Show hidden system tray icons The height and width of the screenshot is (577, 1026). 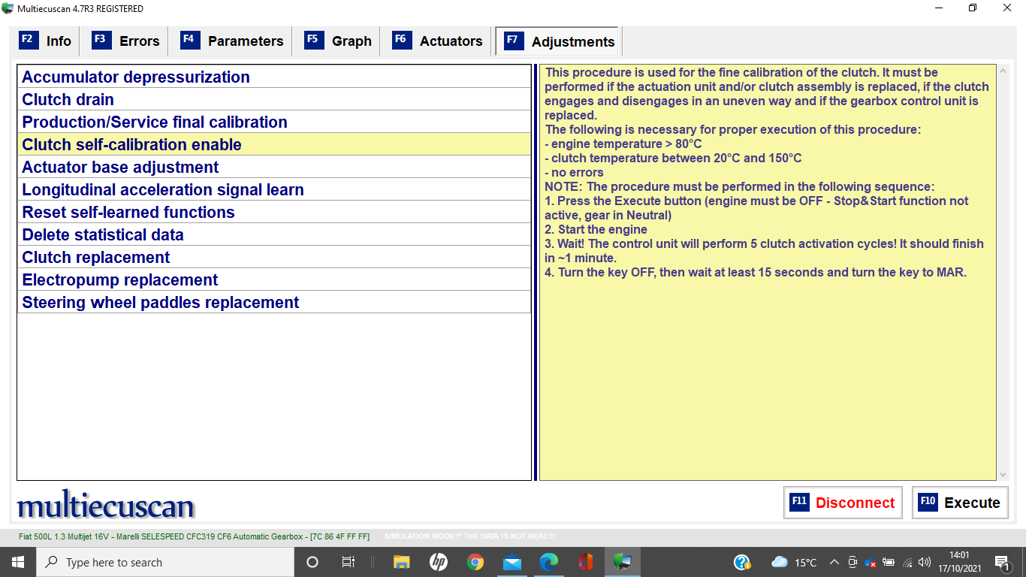(834, 562)
